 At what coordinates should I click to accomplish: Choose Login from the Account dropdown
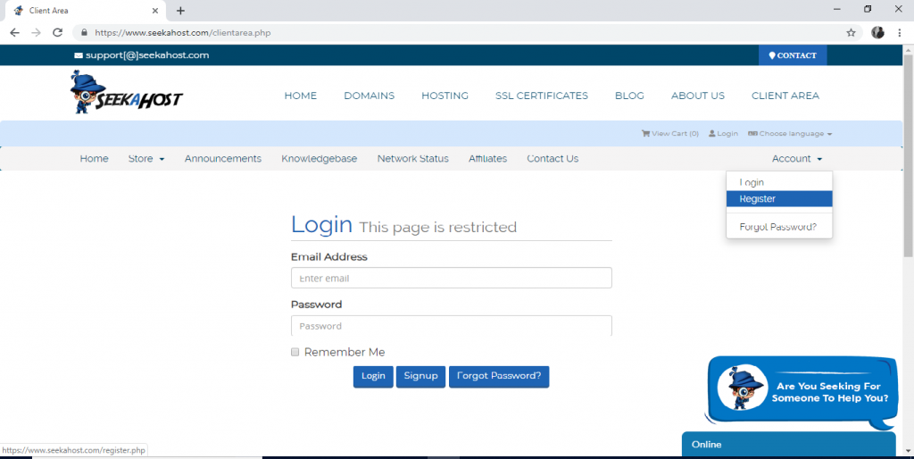779,182
